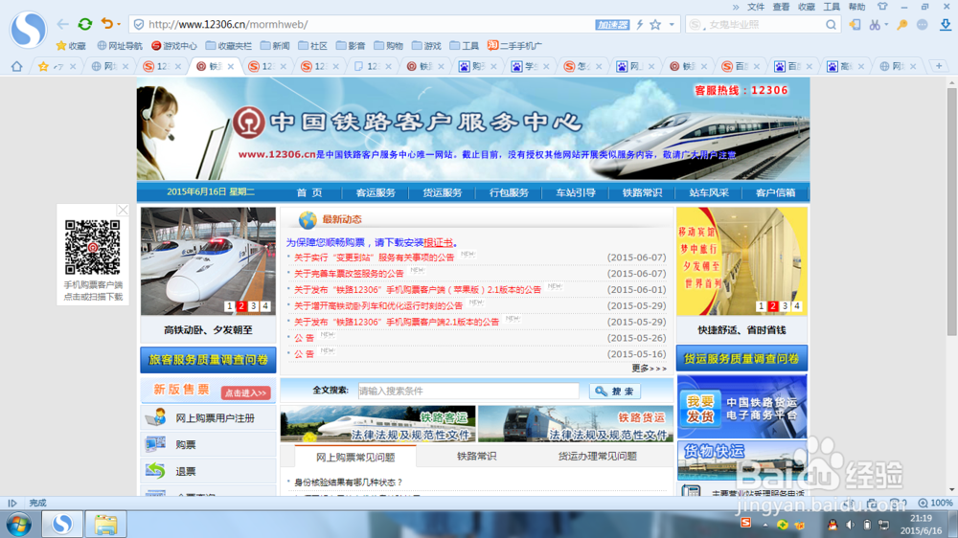Click 更多>>> under news list
958x538 pixels.
pos(649,369)
